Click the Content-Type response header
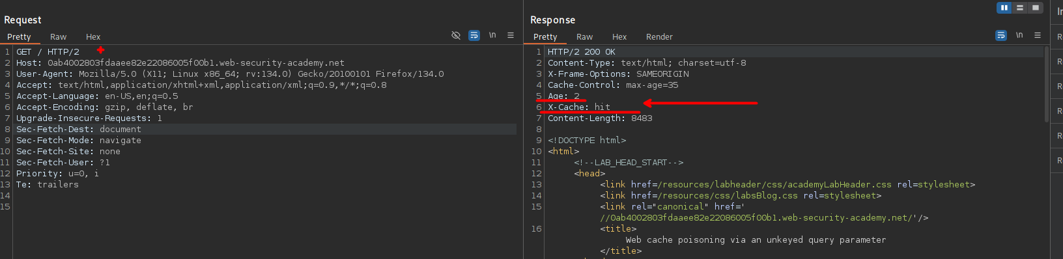 coord(647,63)
